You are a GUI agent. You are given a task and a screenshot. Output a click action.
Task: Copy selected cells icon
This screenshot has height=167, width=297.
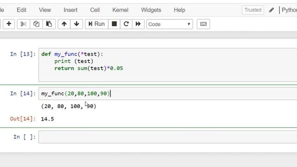tap(36, 24)
